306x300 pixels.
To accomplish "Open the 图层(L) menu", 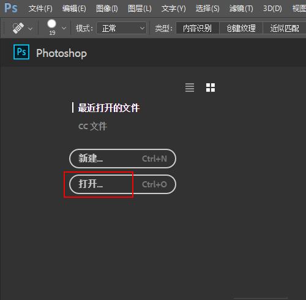I will pos(140,9).
